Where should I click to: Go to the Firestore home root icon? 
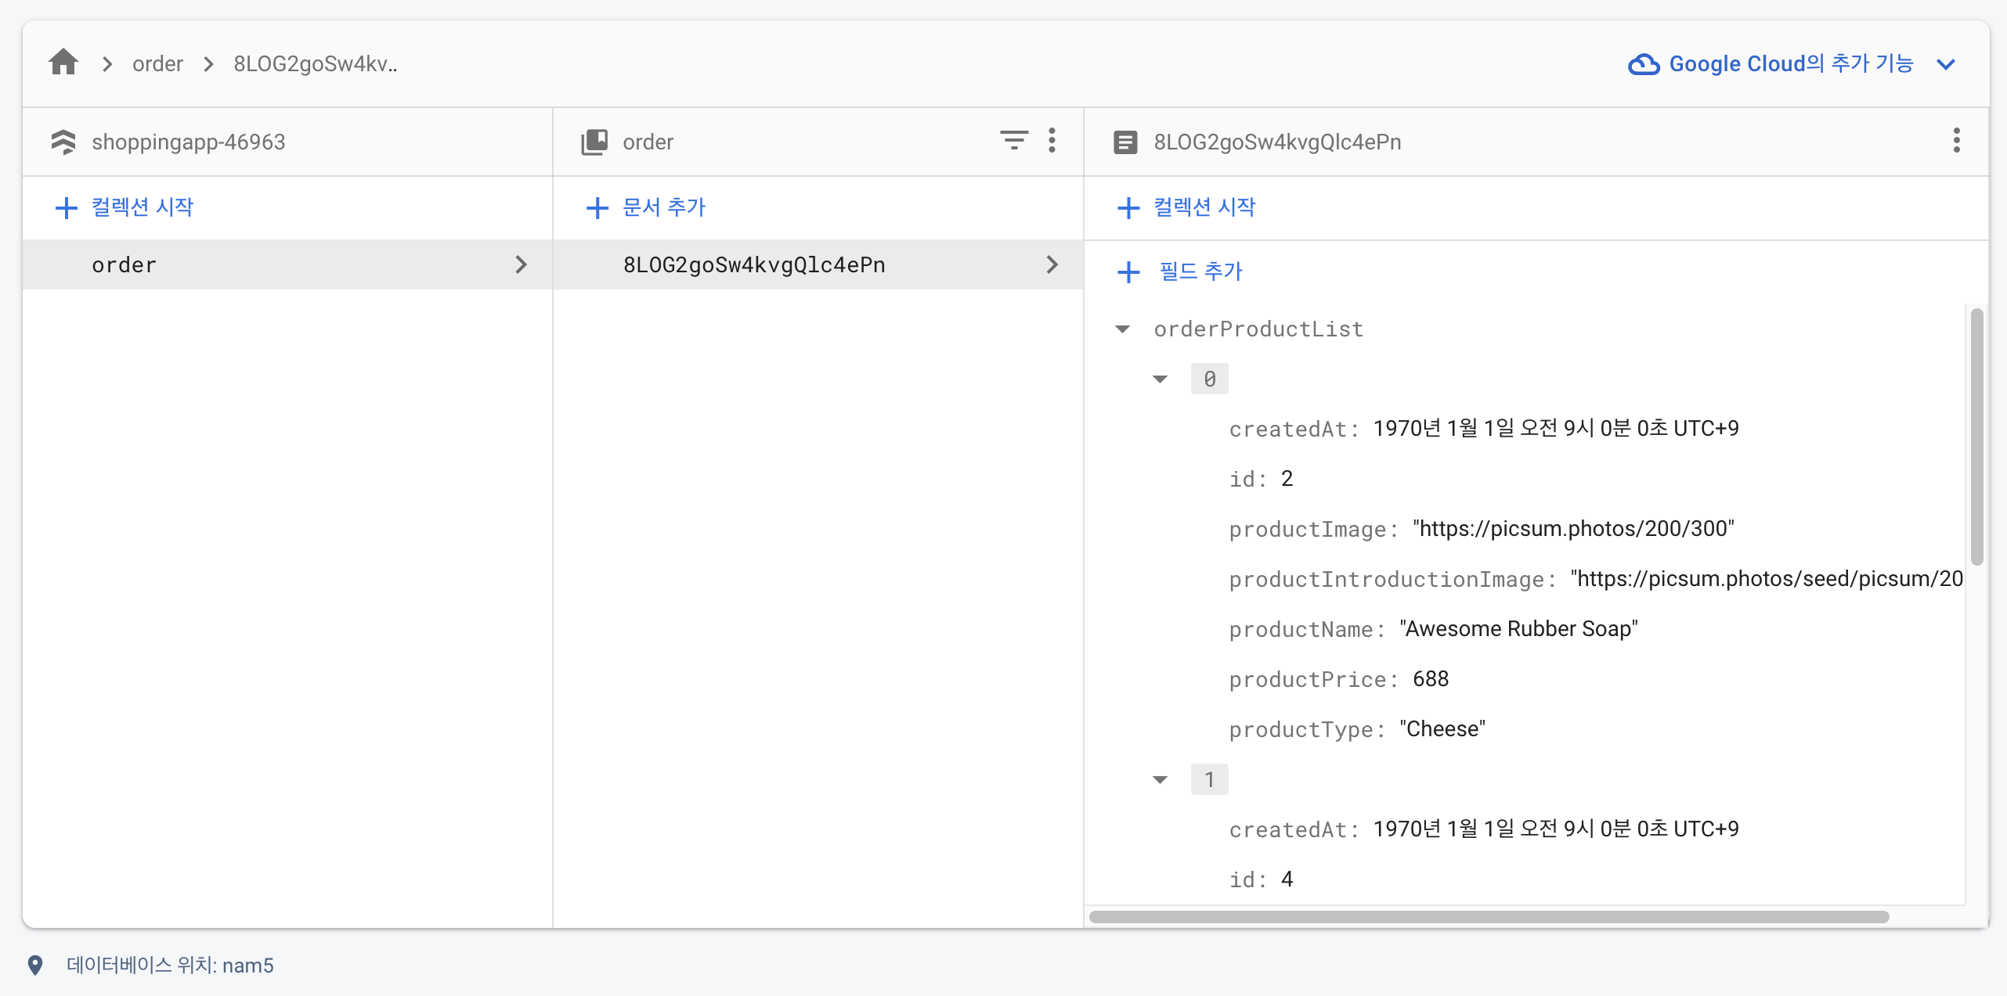pyautogui.click(x=63, y=62)
